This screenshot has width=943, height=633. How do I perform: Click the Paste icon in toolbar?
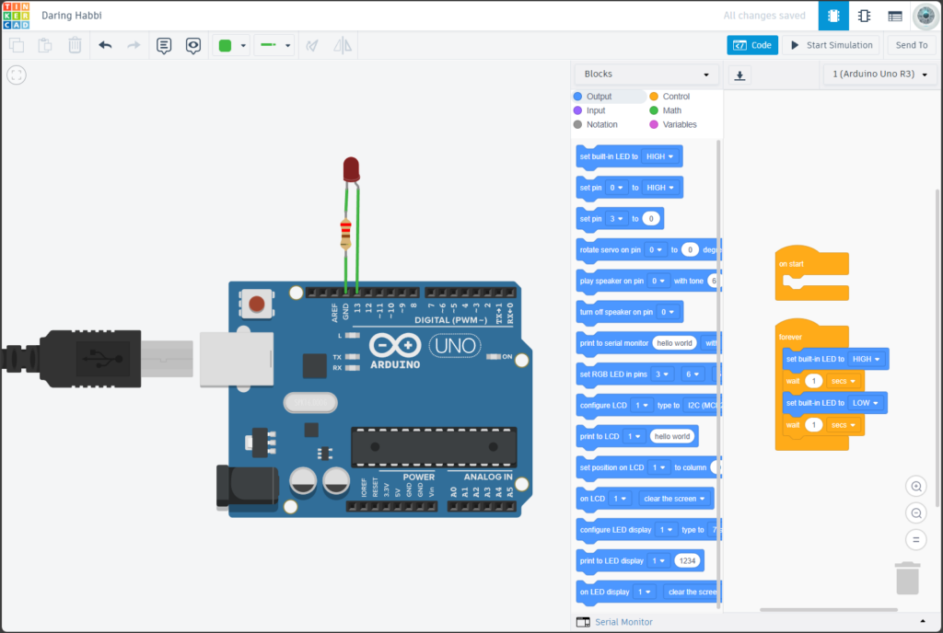click(x=45, y=45)
